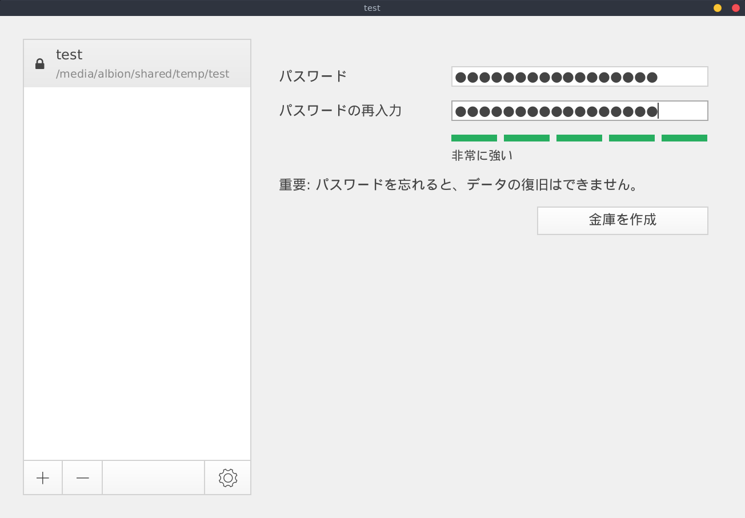Click the yellow minimize button in the titlebar
Image resolution: width=745 pixels, height=518 pixels.
717,8
